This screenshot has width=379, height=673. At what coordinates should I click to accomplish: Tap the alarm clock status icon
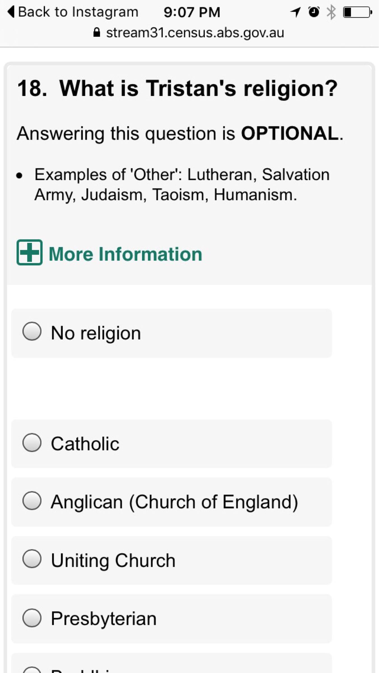point(314,12)
